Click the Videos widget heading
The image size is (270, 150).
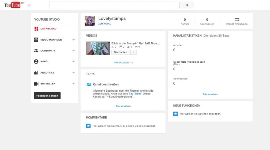pyautogui.click(x=91, y=36)
